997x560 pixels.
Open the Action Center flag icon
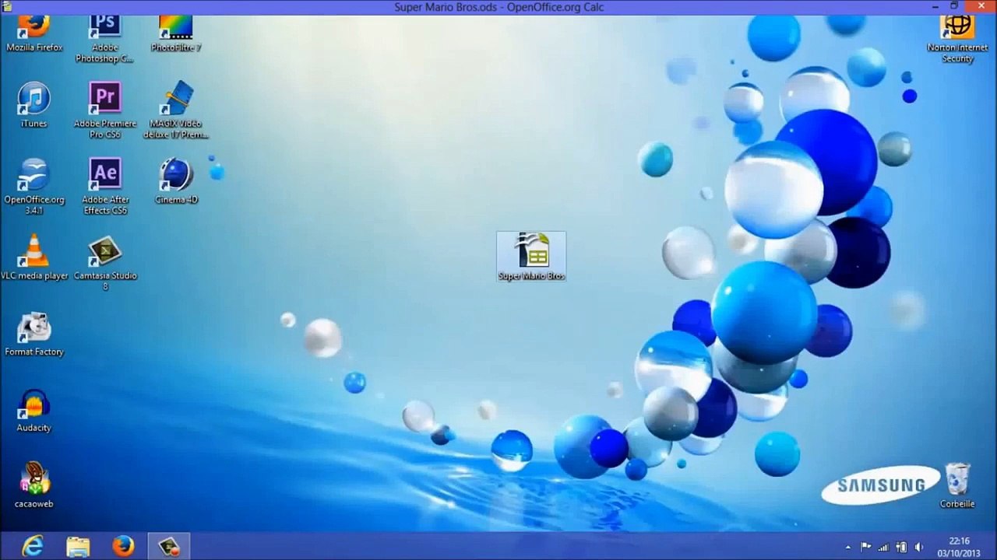[866, 548]
